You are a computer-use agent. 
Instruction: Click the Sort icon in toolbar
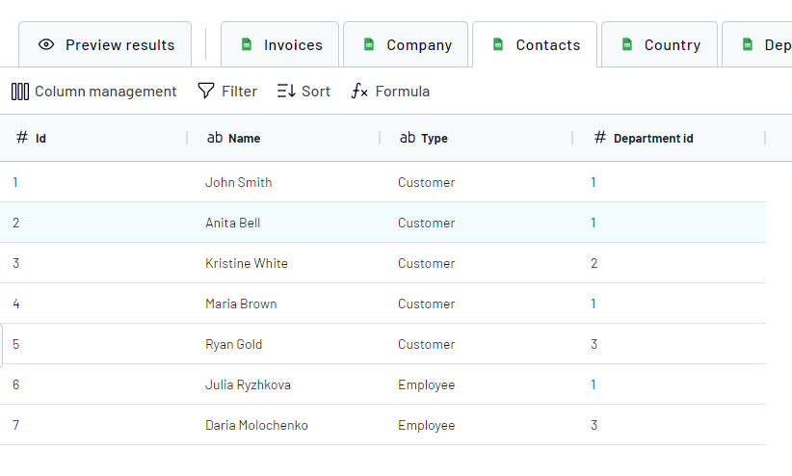[x=286, y=92]
